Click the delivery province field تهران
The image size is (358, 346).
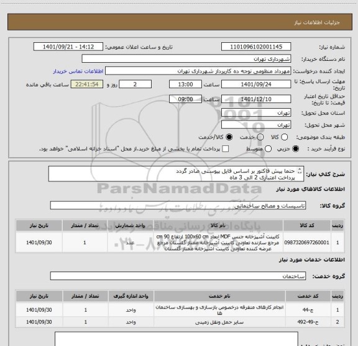pyautogui.click(x=256, y=113)
